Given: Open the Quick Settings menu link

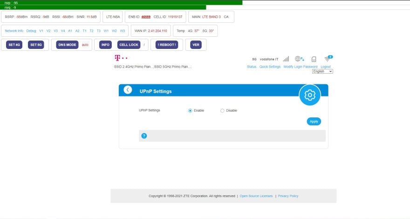Looking at the screenshot, I should pos(270,67).
